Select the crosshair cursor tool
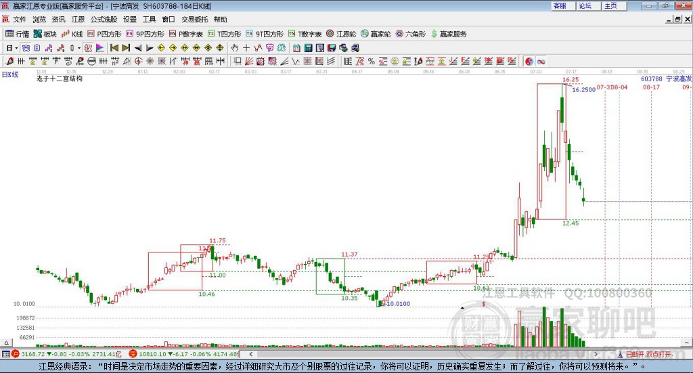This screenshot has width=693, height=373. click(x=246, y=48)
